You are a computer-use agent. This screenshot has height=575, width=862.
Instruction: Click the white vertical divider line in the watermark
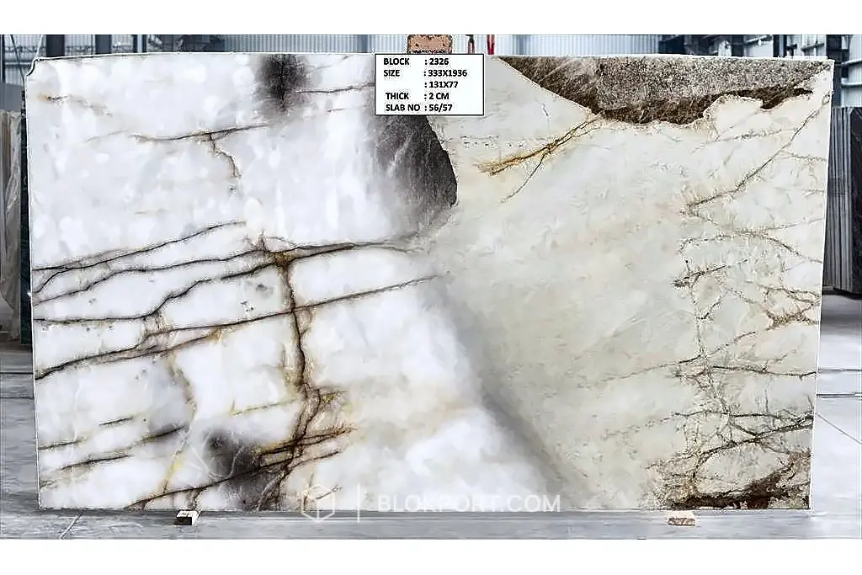359,503
